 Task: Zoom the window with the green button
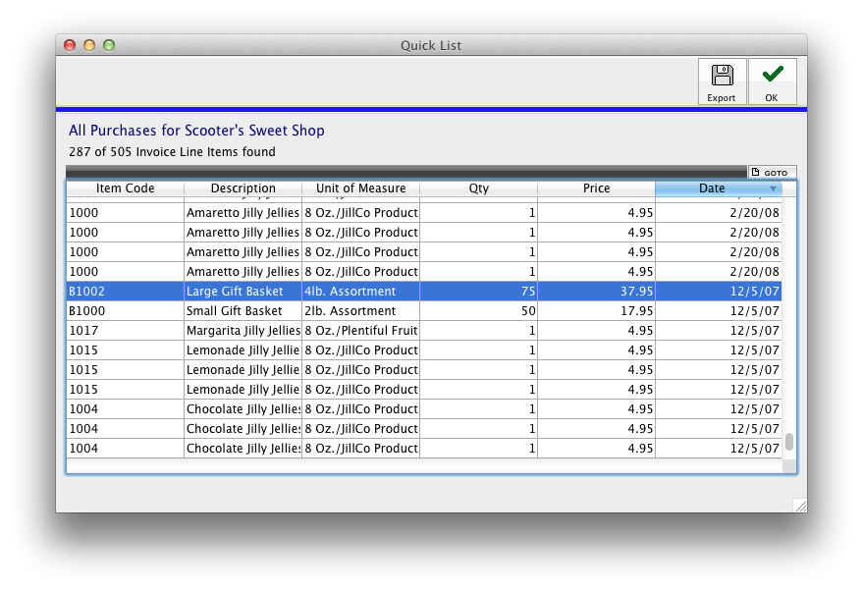pos(109,45)
